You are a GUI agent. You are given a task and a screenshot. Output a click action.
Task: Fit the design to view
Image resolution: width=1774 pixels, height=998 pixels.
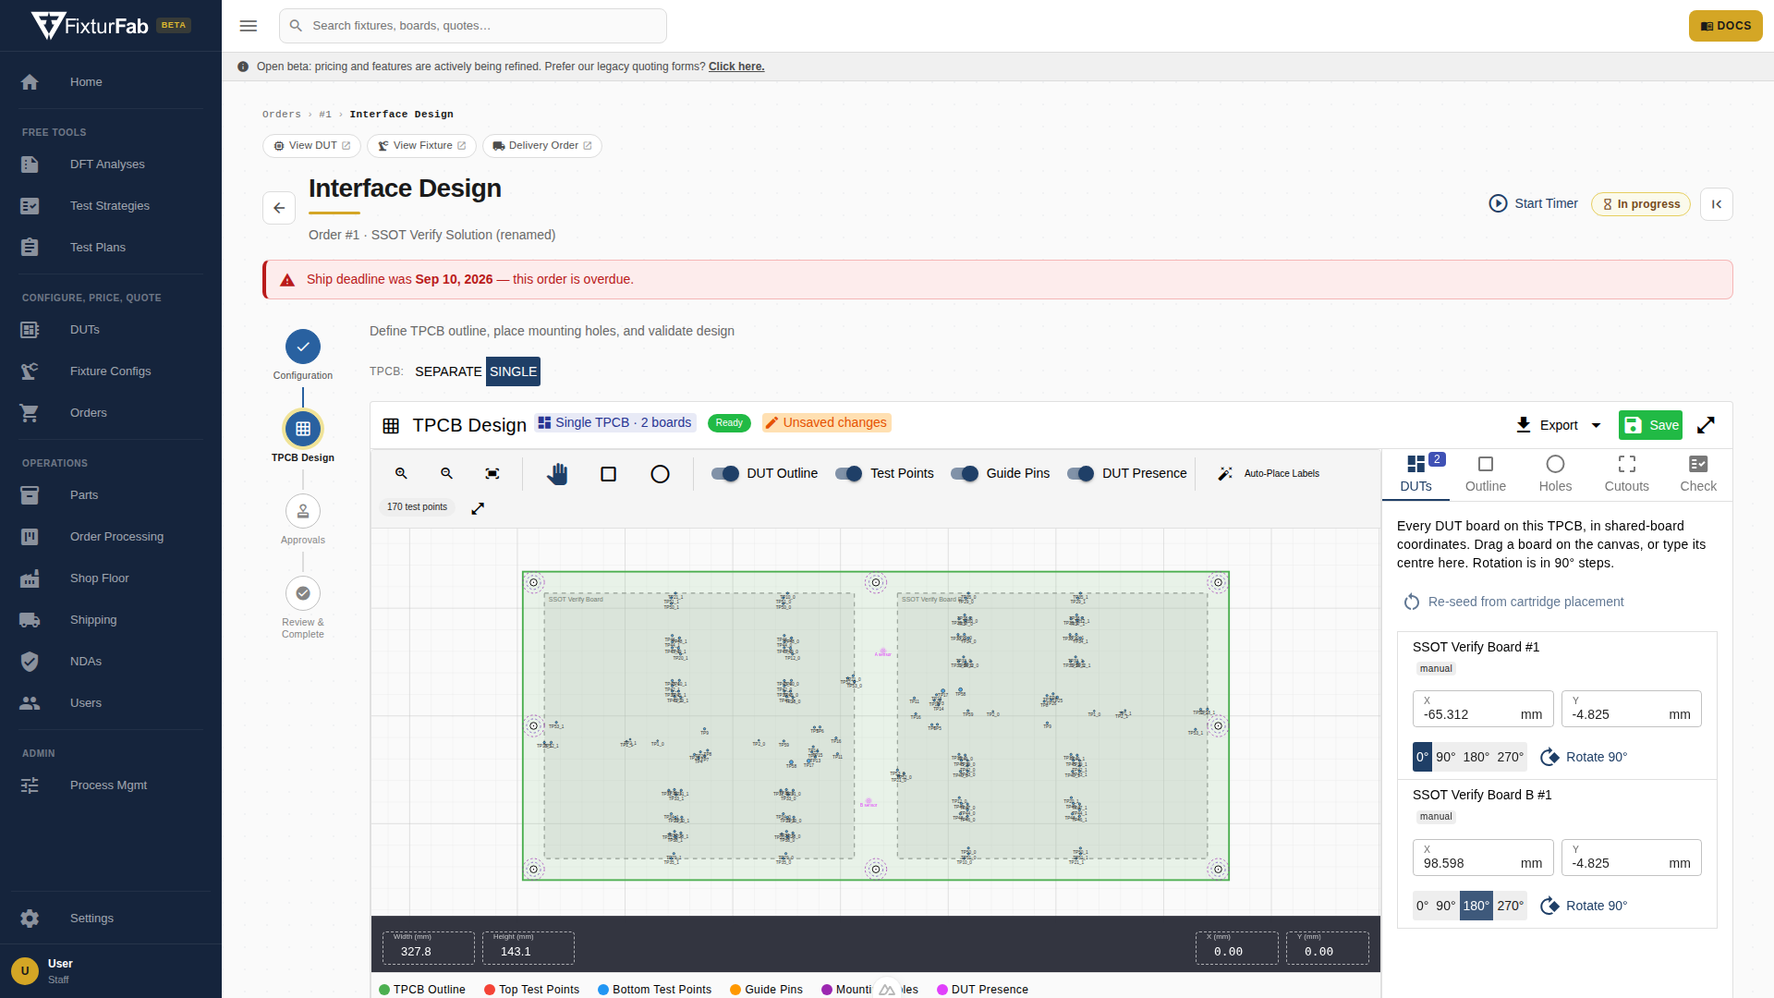tap(492, 473)
